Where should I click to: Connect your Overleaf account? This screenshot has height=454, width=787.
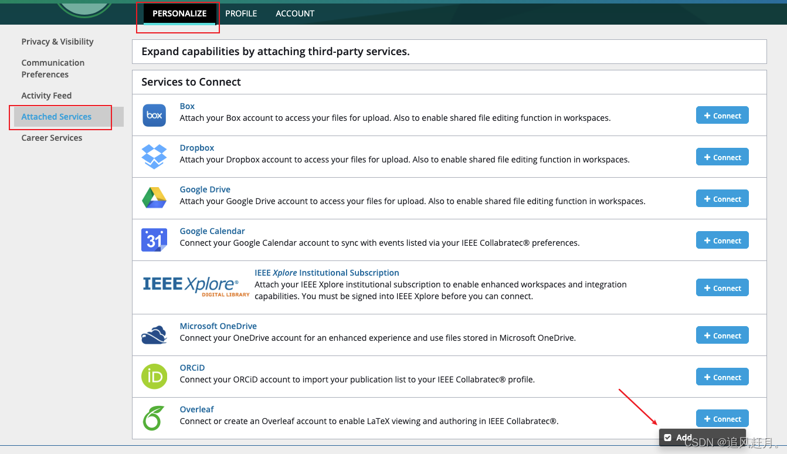tap(722, 418)
